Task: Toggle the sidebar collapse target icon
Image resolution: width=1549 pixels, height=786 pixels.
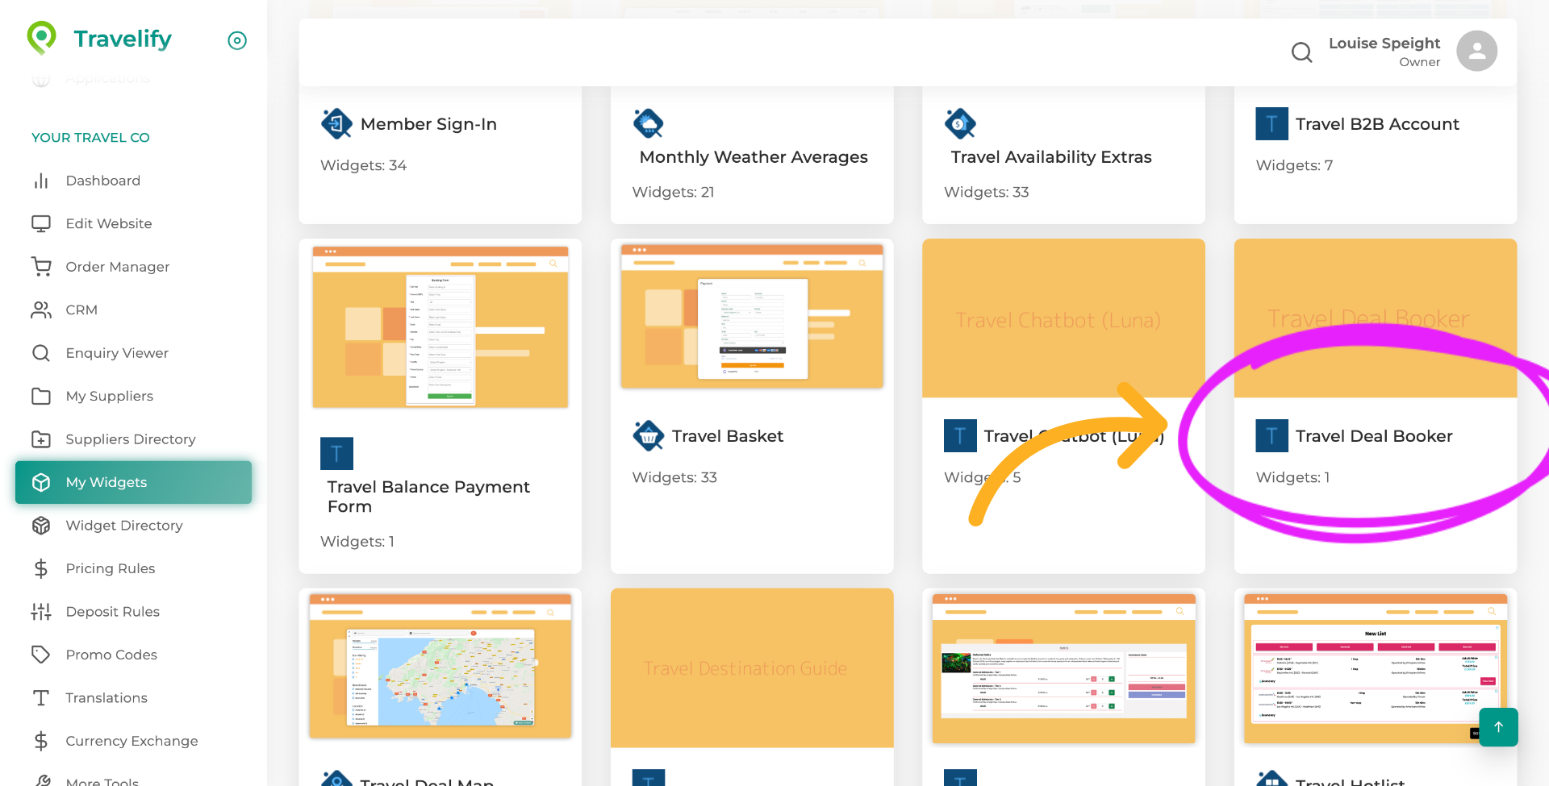Action: [x=237, y=40]
